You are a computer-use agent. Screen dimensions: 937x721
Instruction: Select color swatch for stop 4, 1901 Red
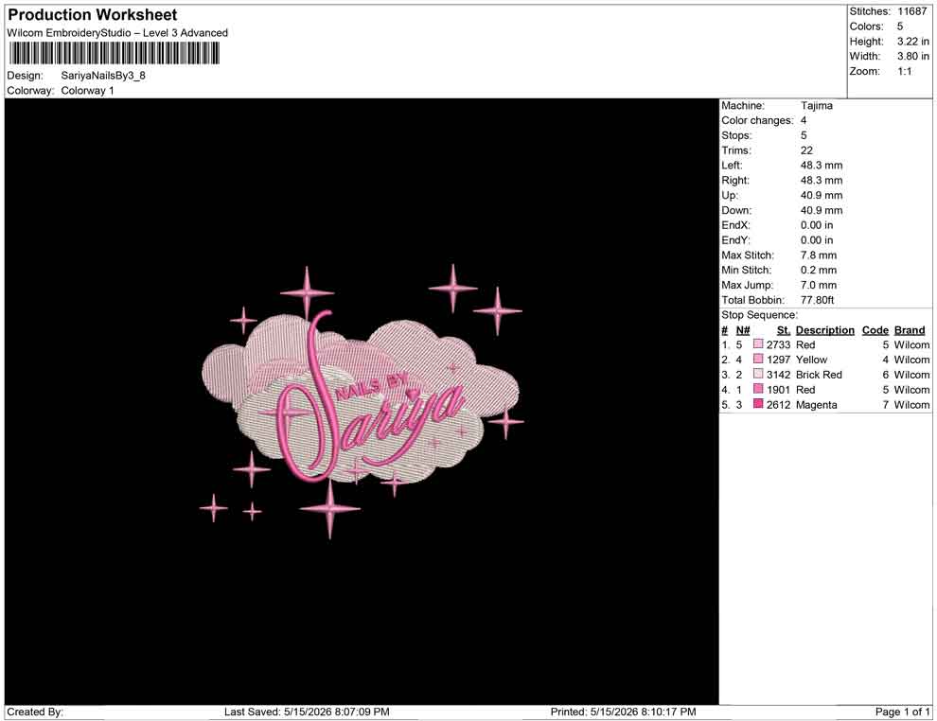[758, 390]
